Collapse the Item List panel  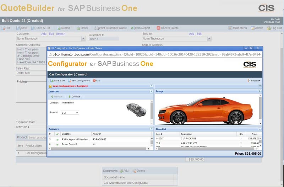pyautogui.click(x=260, y=129)
